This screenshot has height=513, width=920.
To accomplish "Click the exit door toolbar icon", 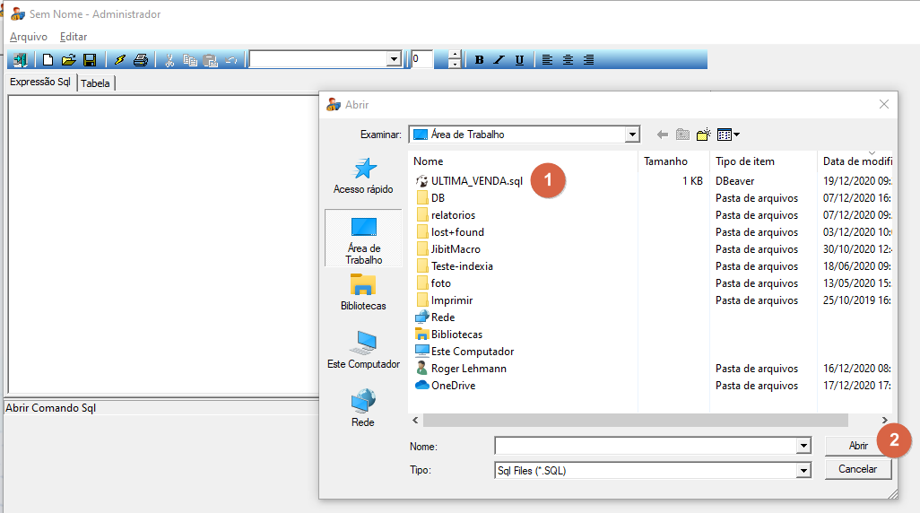I will (21, 60).
